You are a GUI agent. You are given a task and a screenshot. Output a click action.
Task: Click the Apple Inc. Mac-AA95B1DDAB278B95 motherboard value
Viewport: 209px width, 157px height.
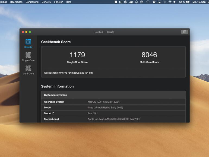113,119
